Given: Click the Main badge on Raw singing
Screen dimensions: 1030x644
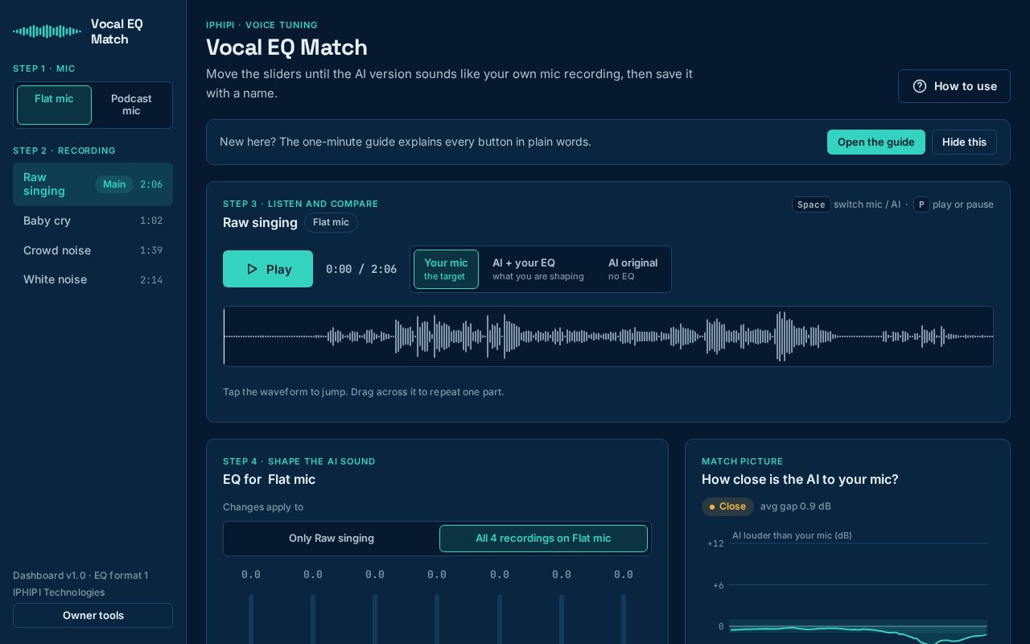Looking at the screenshot, I should click(x=114, y=184).
